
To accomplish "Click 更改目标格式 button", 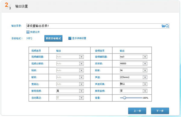I will pos(53,38).
